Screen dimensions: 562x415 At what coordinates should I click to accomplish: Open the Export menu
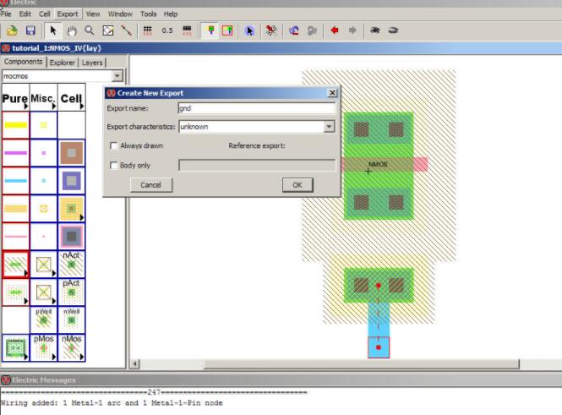click(x=68, y=14)
